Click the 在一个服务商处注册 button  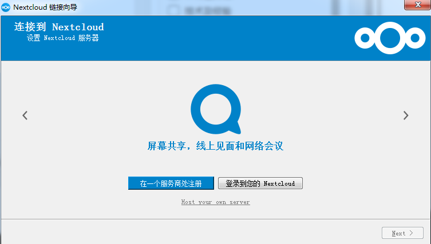point(171,183)
